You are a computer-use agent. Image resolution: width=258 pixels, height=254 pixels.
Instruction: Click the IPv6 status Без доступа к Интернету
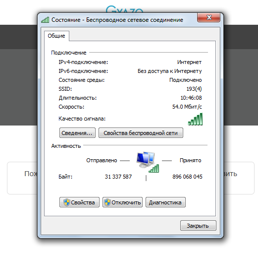pos(170,71)
